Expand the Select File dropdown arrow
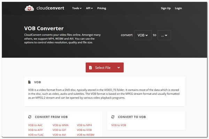The width and height of the screenshot is (209, 139). coord(119,68)
